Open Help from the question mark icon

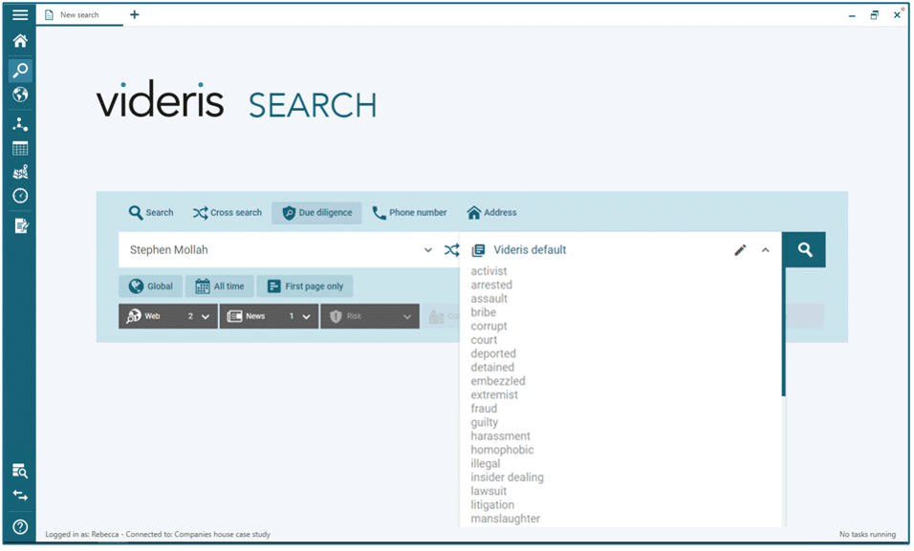click(x=20, y=527)
